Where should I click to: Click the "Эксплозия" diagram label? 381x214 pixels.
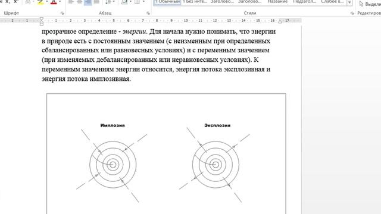[217, 125]
